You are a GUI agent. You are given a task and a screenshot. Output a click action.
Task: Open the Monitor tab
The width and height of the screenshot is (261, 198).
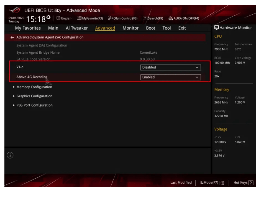(130, 28)
